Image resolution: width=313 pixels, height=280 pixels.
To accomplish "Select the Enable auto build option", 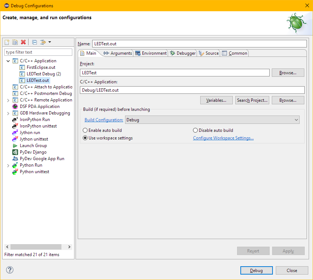I will [85, 130].
